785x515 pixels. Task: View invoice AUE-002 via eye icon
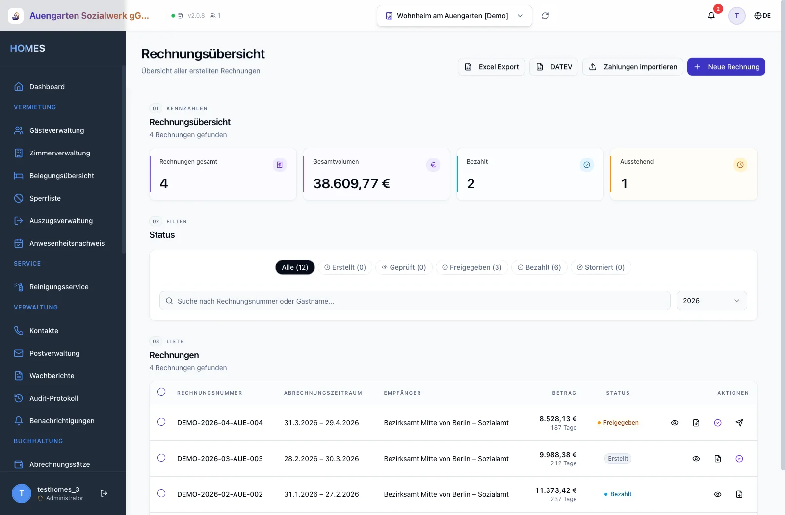[718, 494]
